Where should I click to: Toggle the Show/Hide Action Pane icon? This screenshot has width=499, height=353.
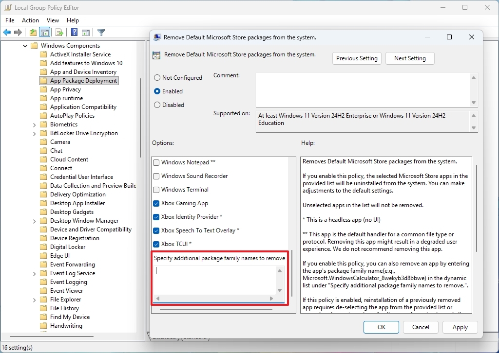click(x=86, y=32)
